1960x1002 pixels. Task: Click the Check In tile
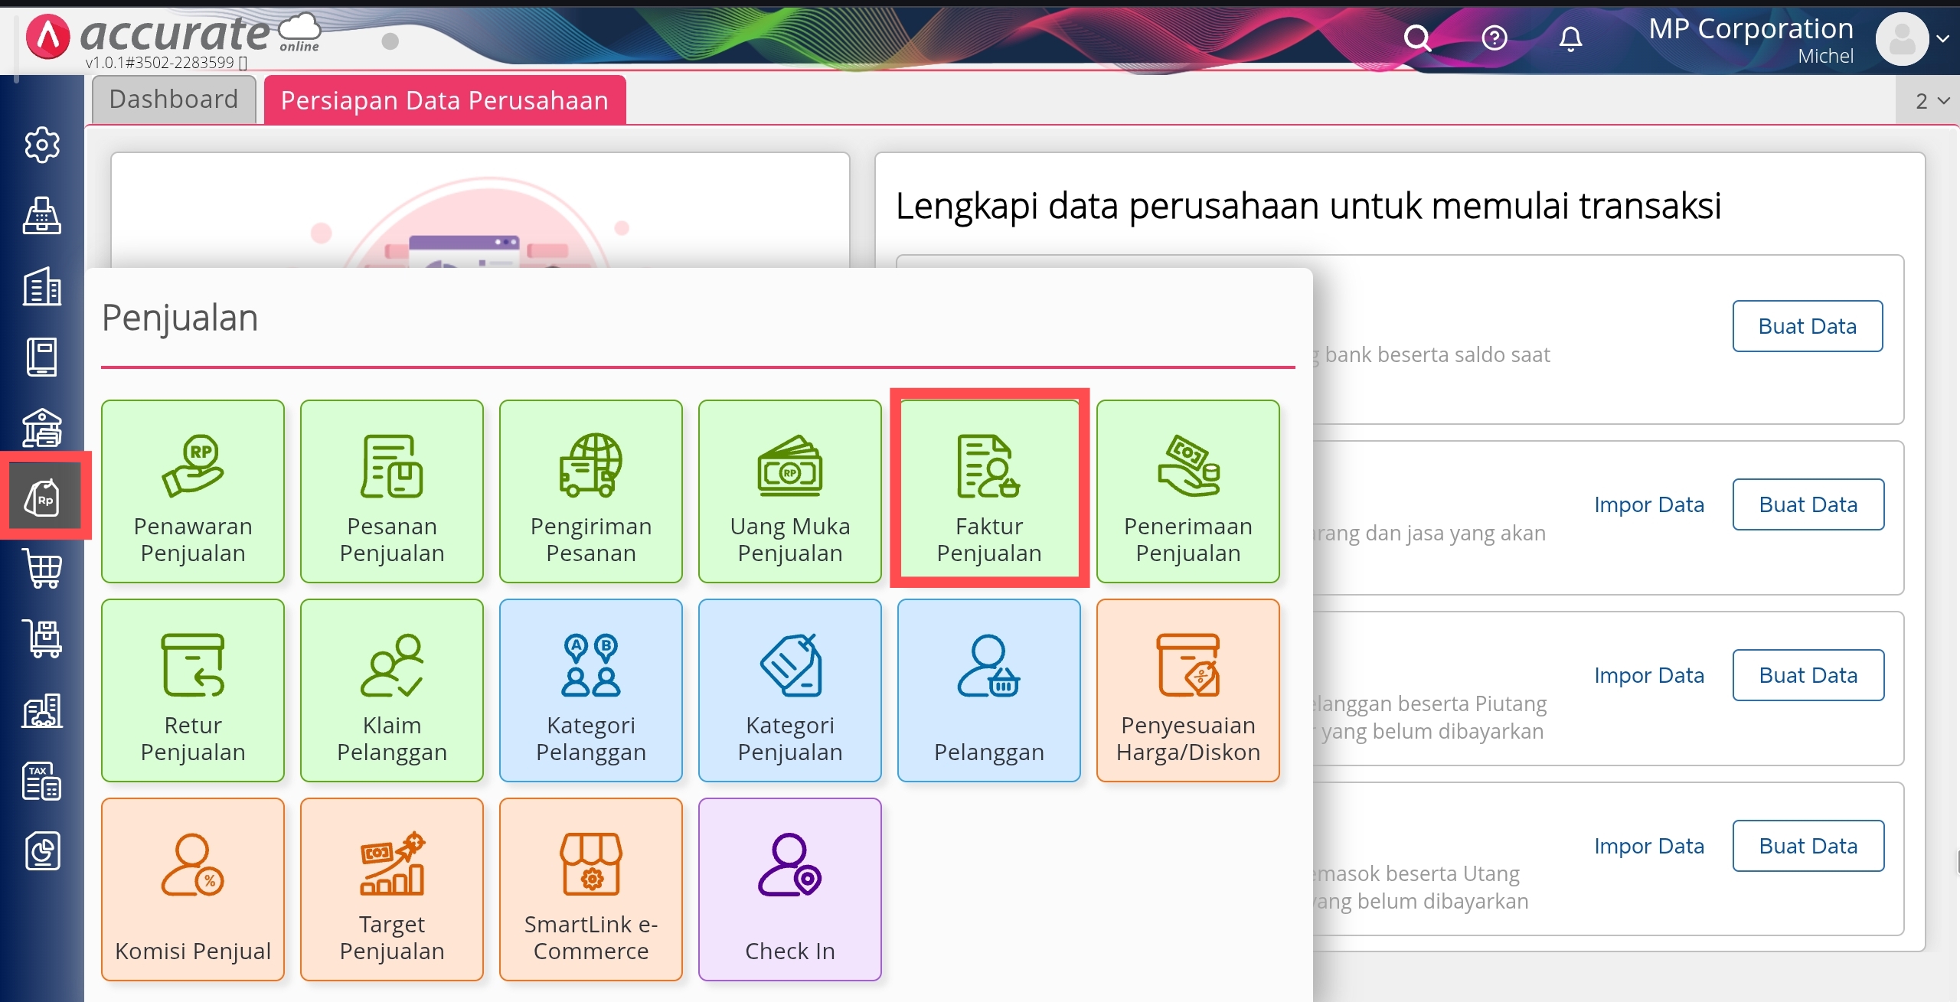pyautogui.click(x=789, y=888)
